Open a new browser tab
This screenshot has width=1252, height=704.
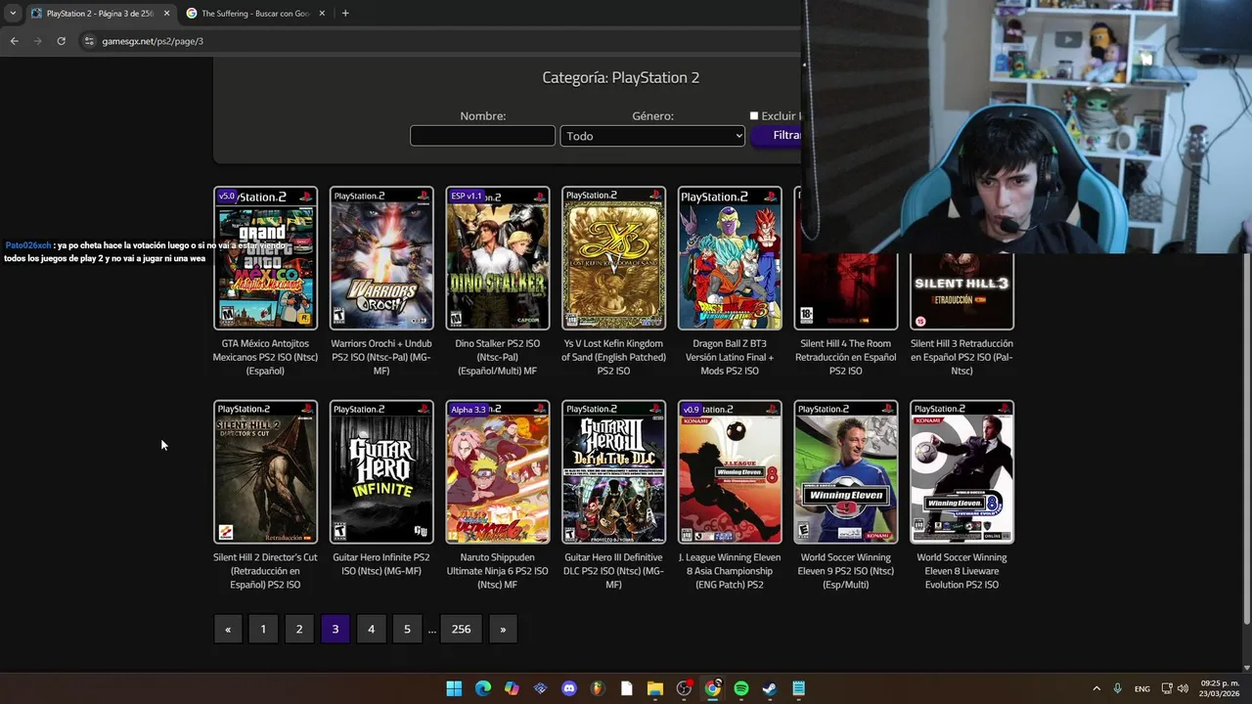[345, 13]
